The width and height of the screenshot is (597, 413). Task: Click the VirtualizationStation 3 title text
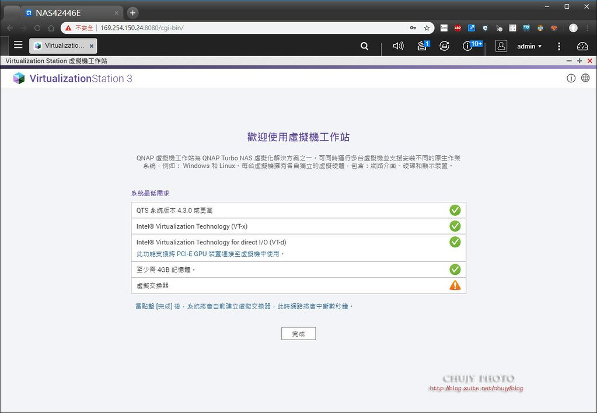point(81,78)
